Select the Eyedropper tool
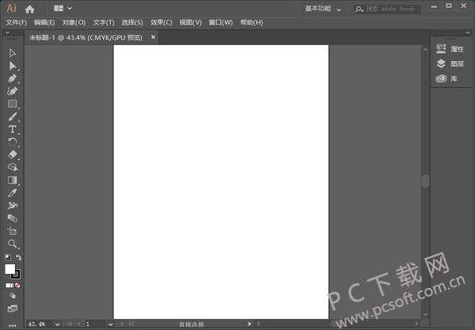The width and height of the screenshot is (475, 330). point(12,193)
